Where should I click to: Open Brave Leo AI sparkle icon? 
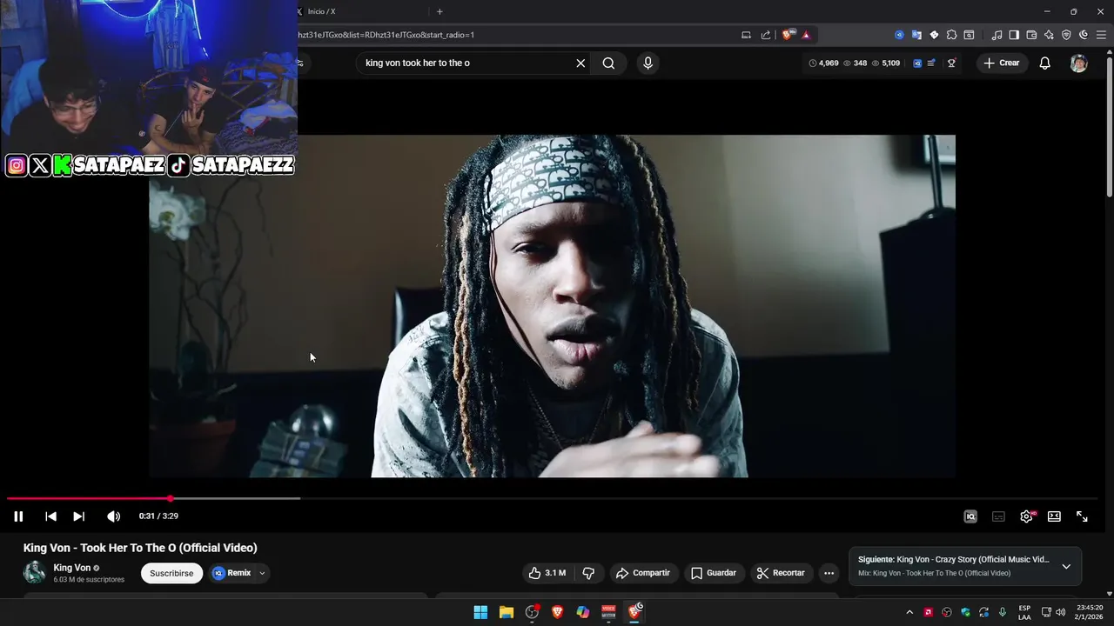(x=1049, y=35)
